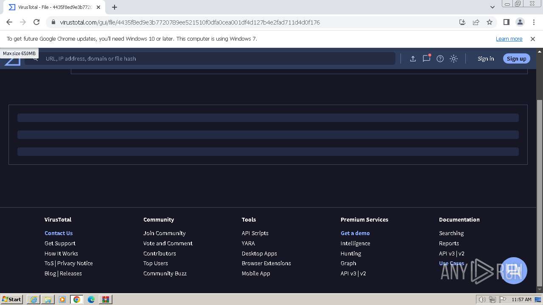Open the How It Works link
The image size is (543, 305).
pyautogui.click(x=61, y=253)
